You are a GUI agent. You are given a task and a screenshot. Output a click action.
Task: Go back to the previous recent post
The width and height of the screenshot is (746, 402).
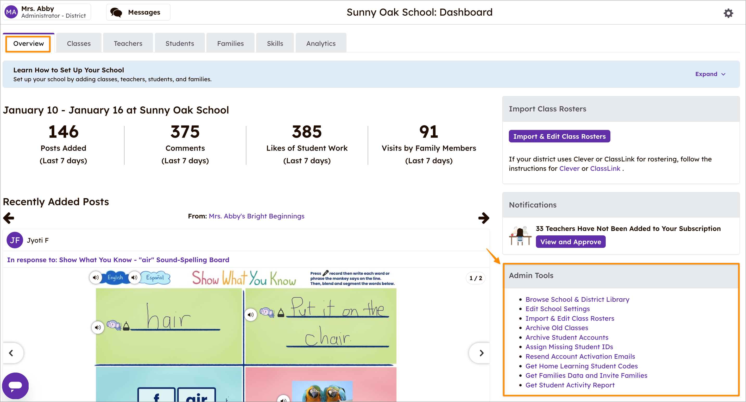click(x=8, y=218)
